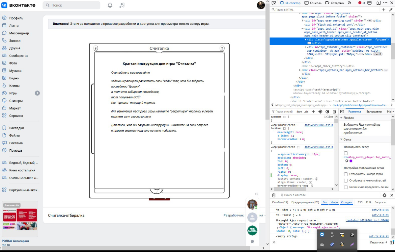Click the game's S settings button
The width and height of the screenshot is (395, 252).
click(96, 48)
